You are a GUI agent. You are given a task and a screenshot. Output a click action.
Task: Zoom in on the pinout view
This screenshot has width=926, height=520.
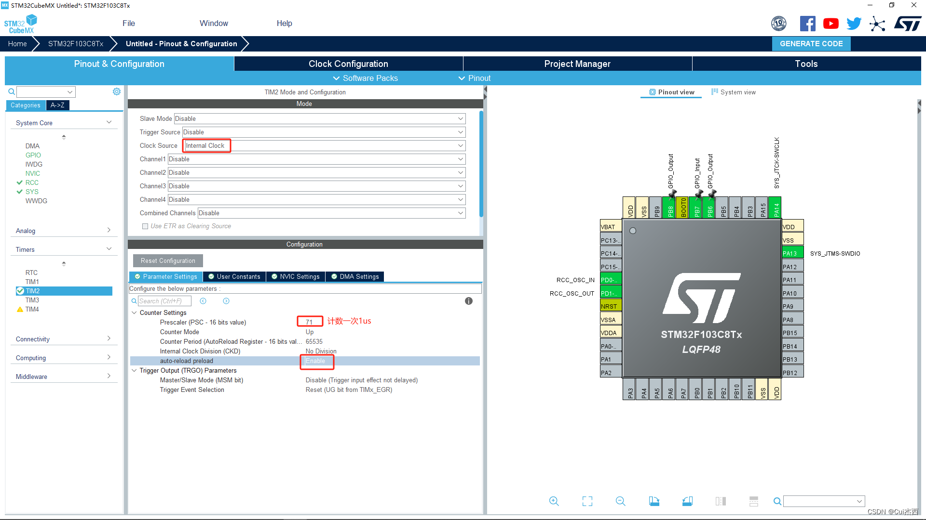point(554,501)
